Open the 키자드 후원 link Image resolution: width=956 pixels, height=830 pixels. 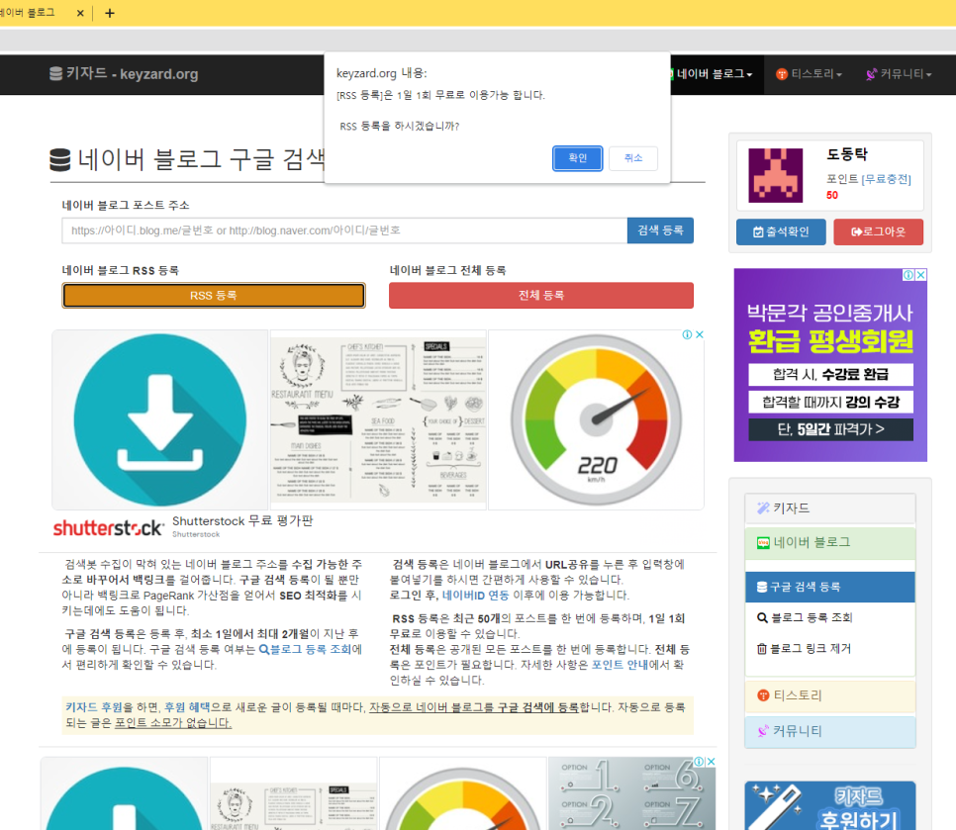click(94, 707)
